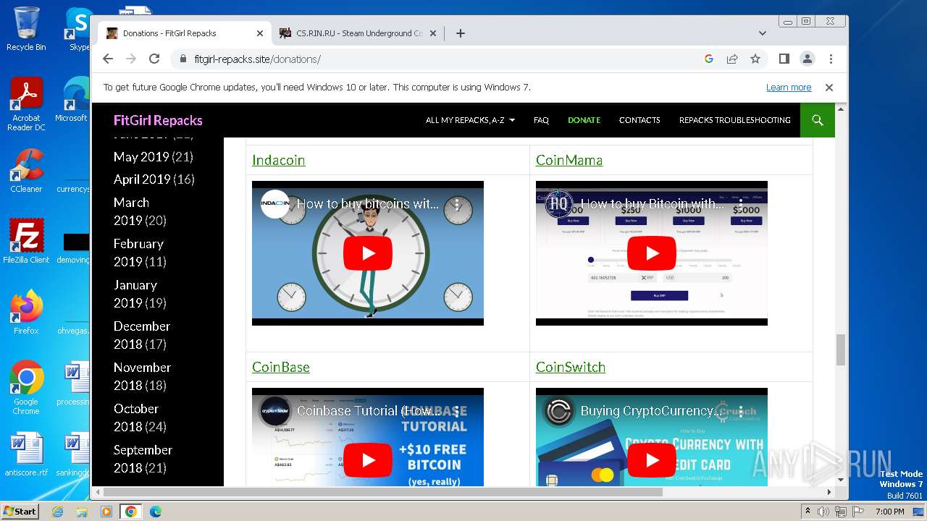Open Chrome profile avatar
The image size is (927, 521).
tap(808, 59)
